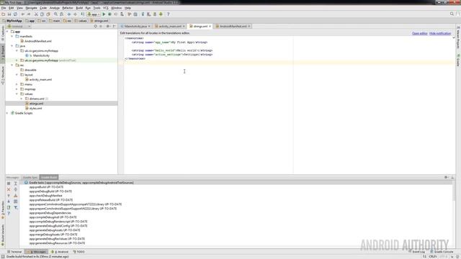Click the Synchronize refresh icon in the toolbar
The width and height of the screenshot is (461, 259).
click(x=15, y=14)
